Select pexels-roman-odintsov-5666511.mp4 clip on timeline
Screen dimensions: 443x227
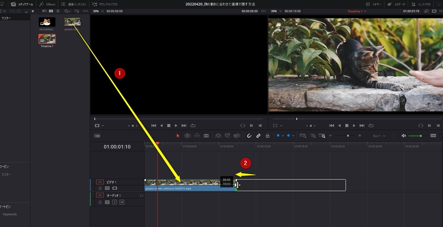[x=190, y=185]
